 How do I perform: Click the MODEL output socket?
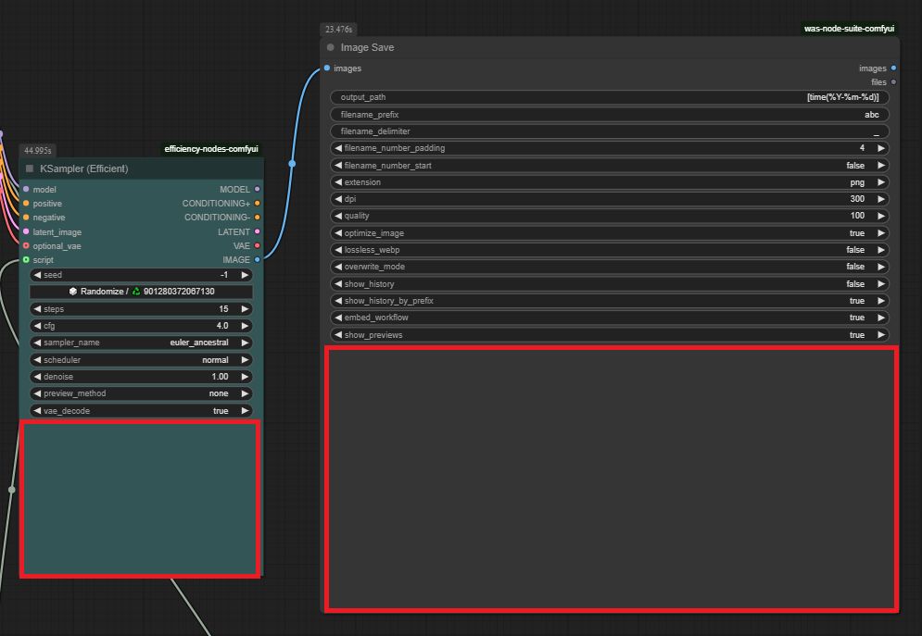[x=257, y=189]
